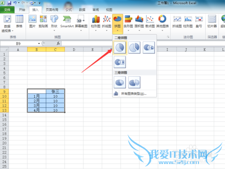Open All Chart Types dialog entry
Viewport: 225px width, 169px height.
(x=135, y=94)
